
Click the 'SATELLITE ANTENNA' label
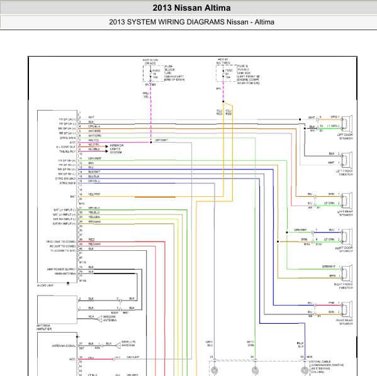128,343
